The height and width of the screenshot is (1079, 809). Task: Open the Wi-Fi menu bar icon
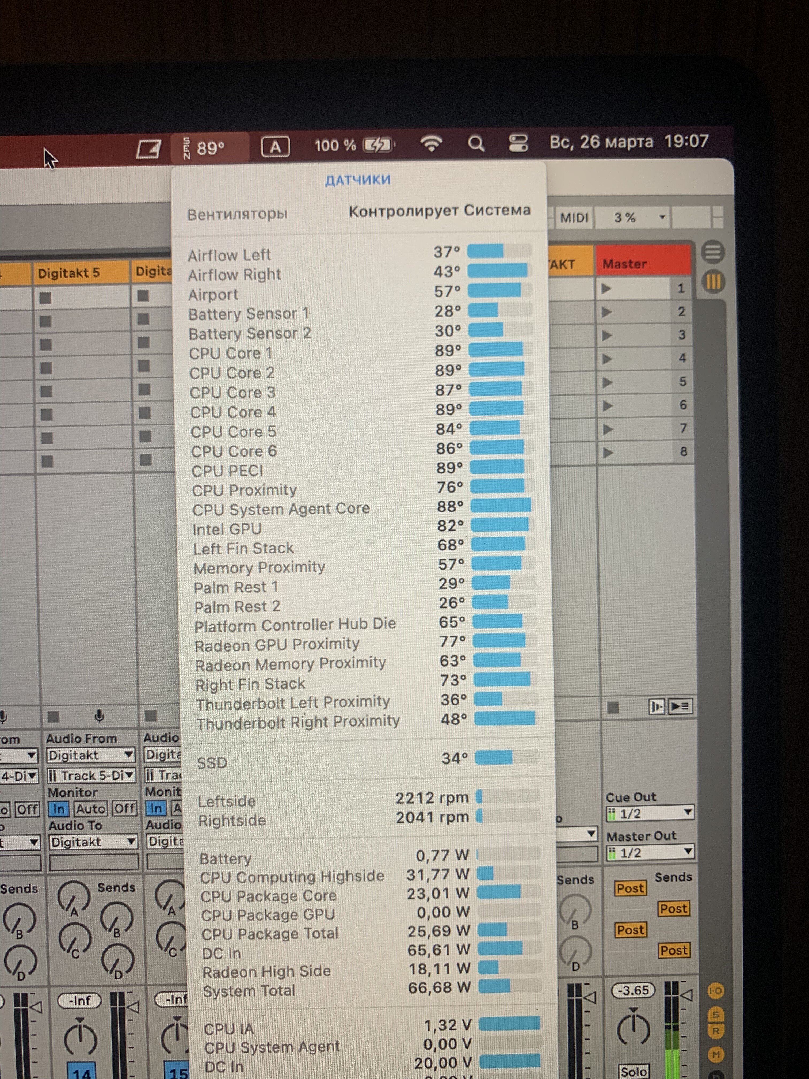[431, 144]
